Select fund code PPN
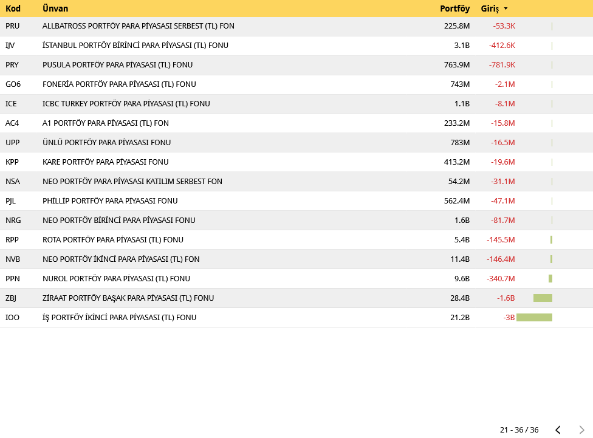Viewport: 593px width, 438px height. click(13, 279)
